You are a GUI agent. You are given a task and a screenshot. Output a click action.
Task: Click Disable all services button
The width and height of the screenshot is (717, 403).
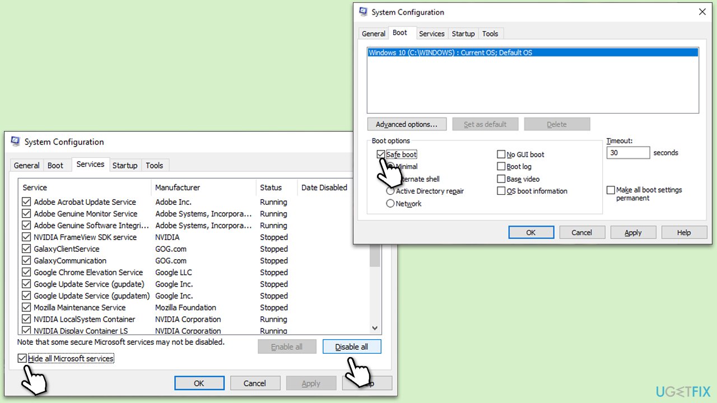coord(352,346)
